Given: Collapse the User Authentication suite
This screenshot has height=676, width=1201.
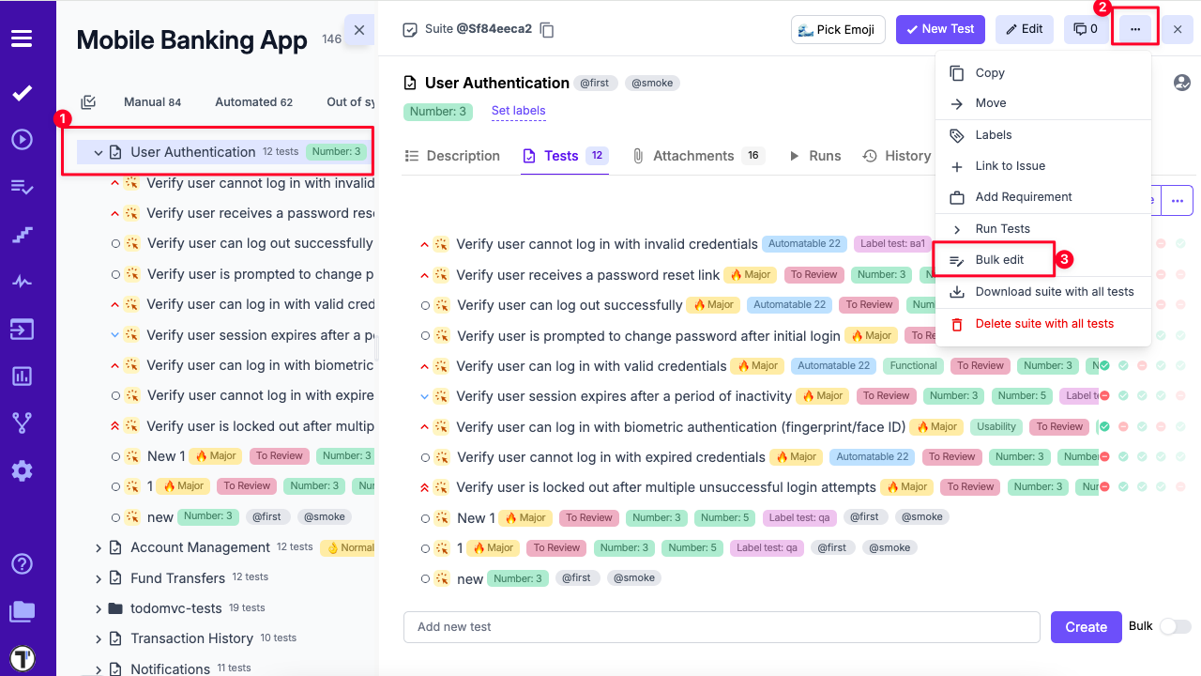Looking at the screenshot, I should (x=98, y=152).
